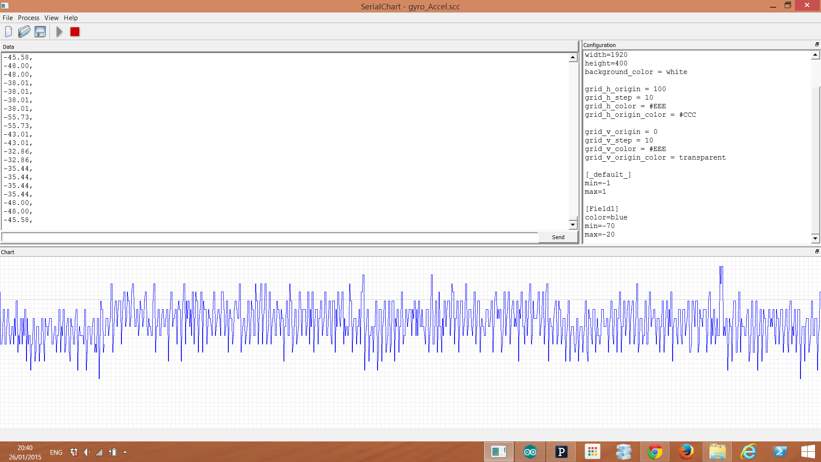821x462 pixels.
Task: Open File Explorer from the taskbar
Action: click(x=718, y=451)
